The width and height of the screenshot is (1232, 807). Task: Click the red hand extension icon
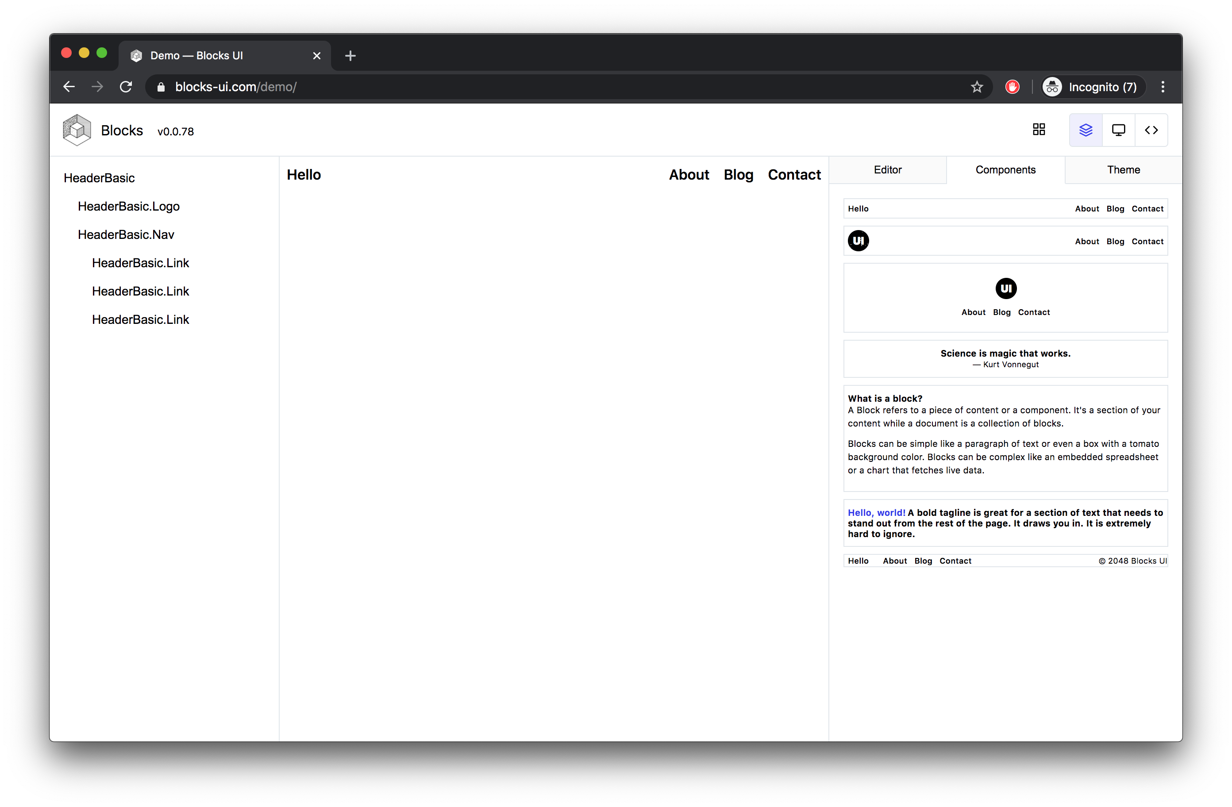click(x=1012, y=87)
